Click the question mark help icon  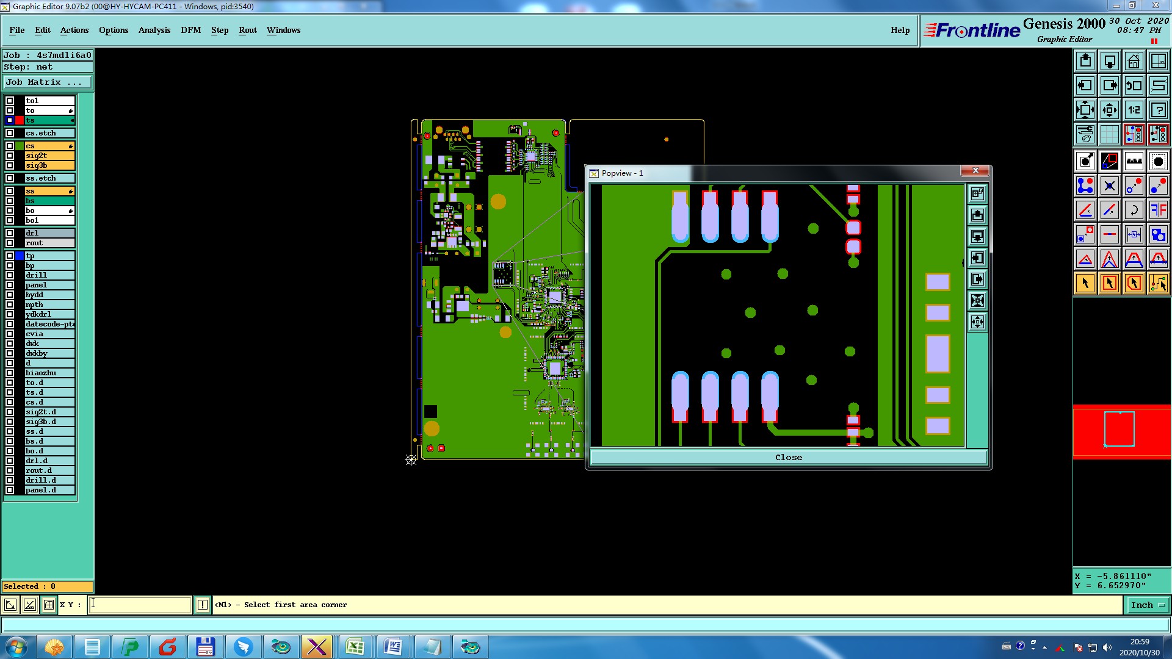coord(1158,110)
